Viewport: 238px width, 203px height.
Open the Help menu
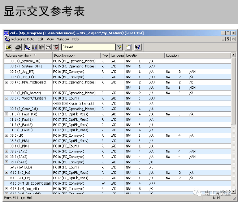75,39
